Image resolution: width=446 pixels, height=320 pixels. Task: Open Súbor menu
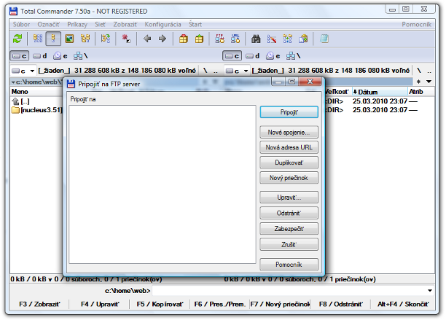click(21, 25)
